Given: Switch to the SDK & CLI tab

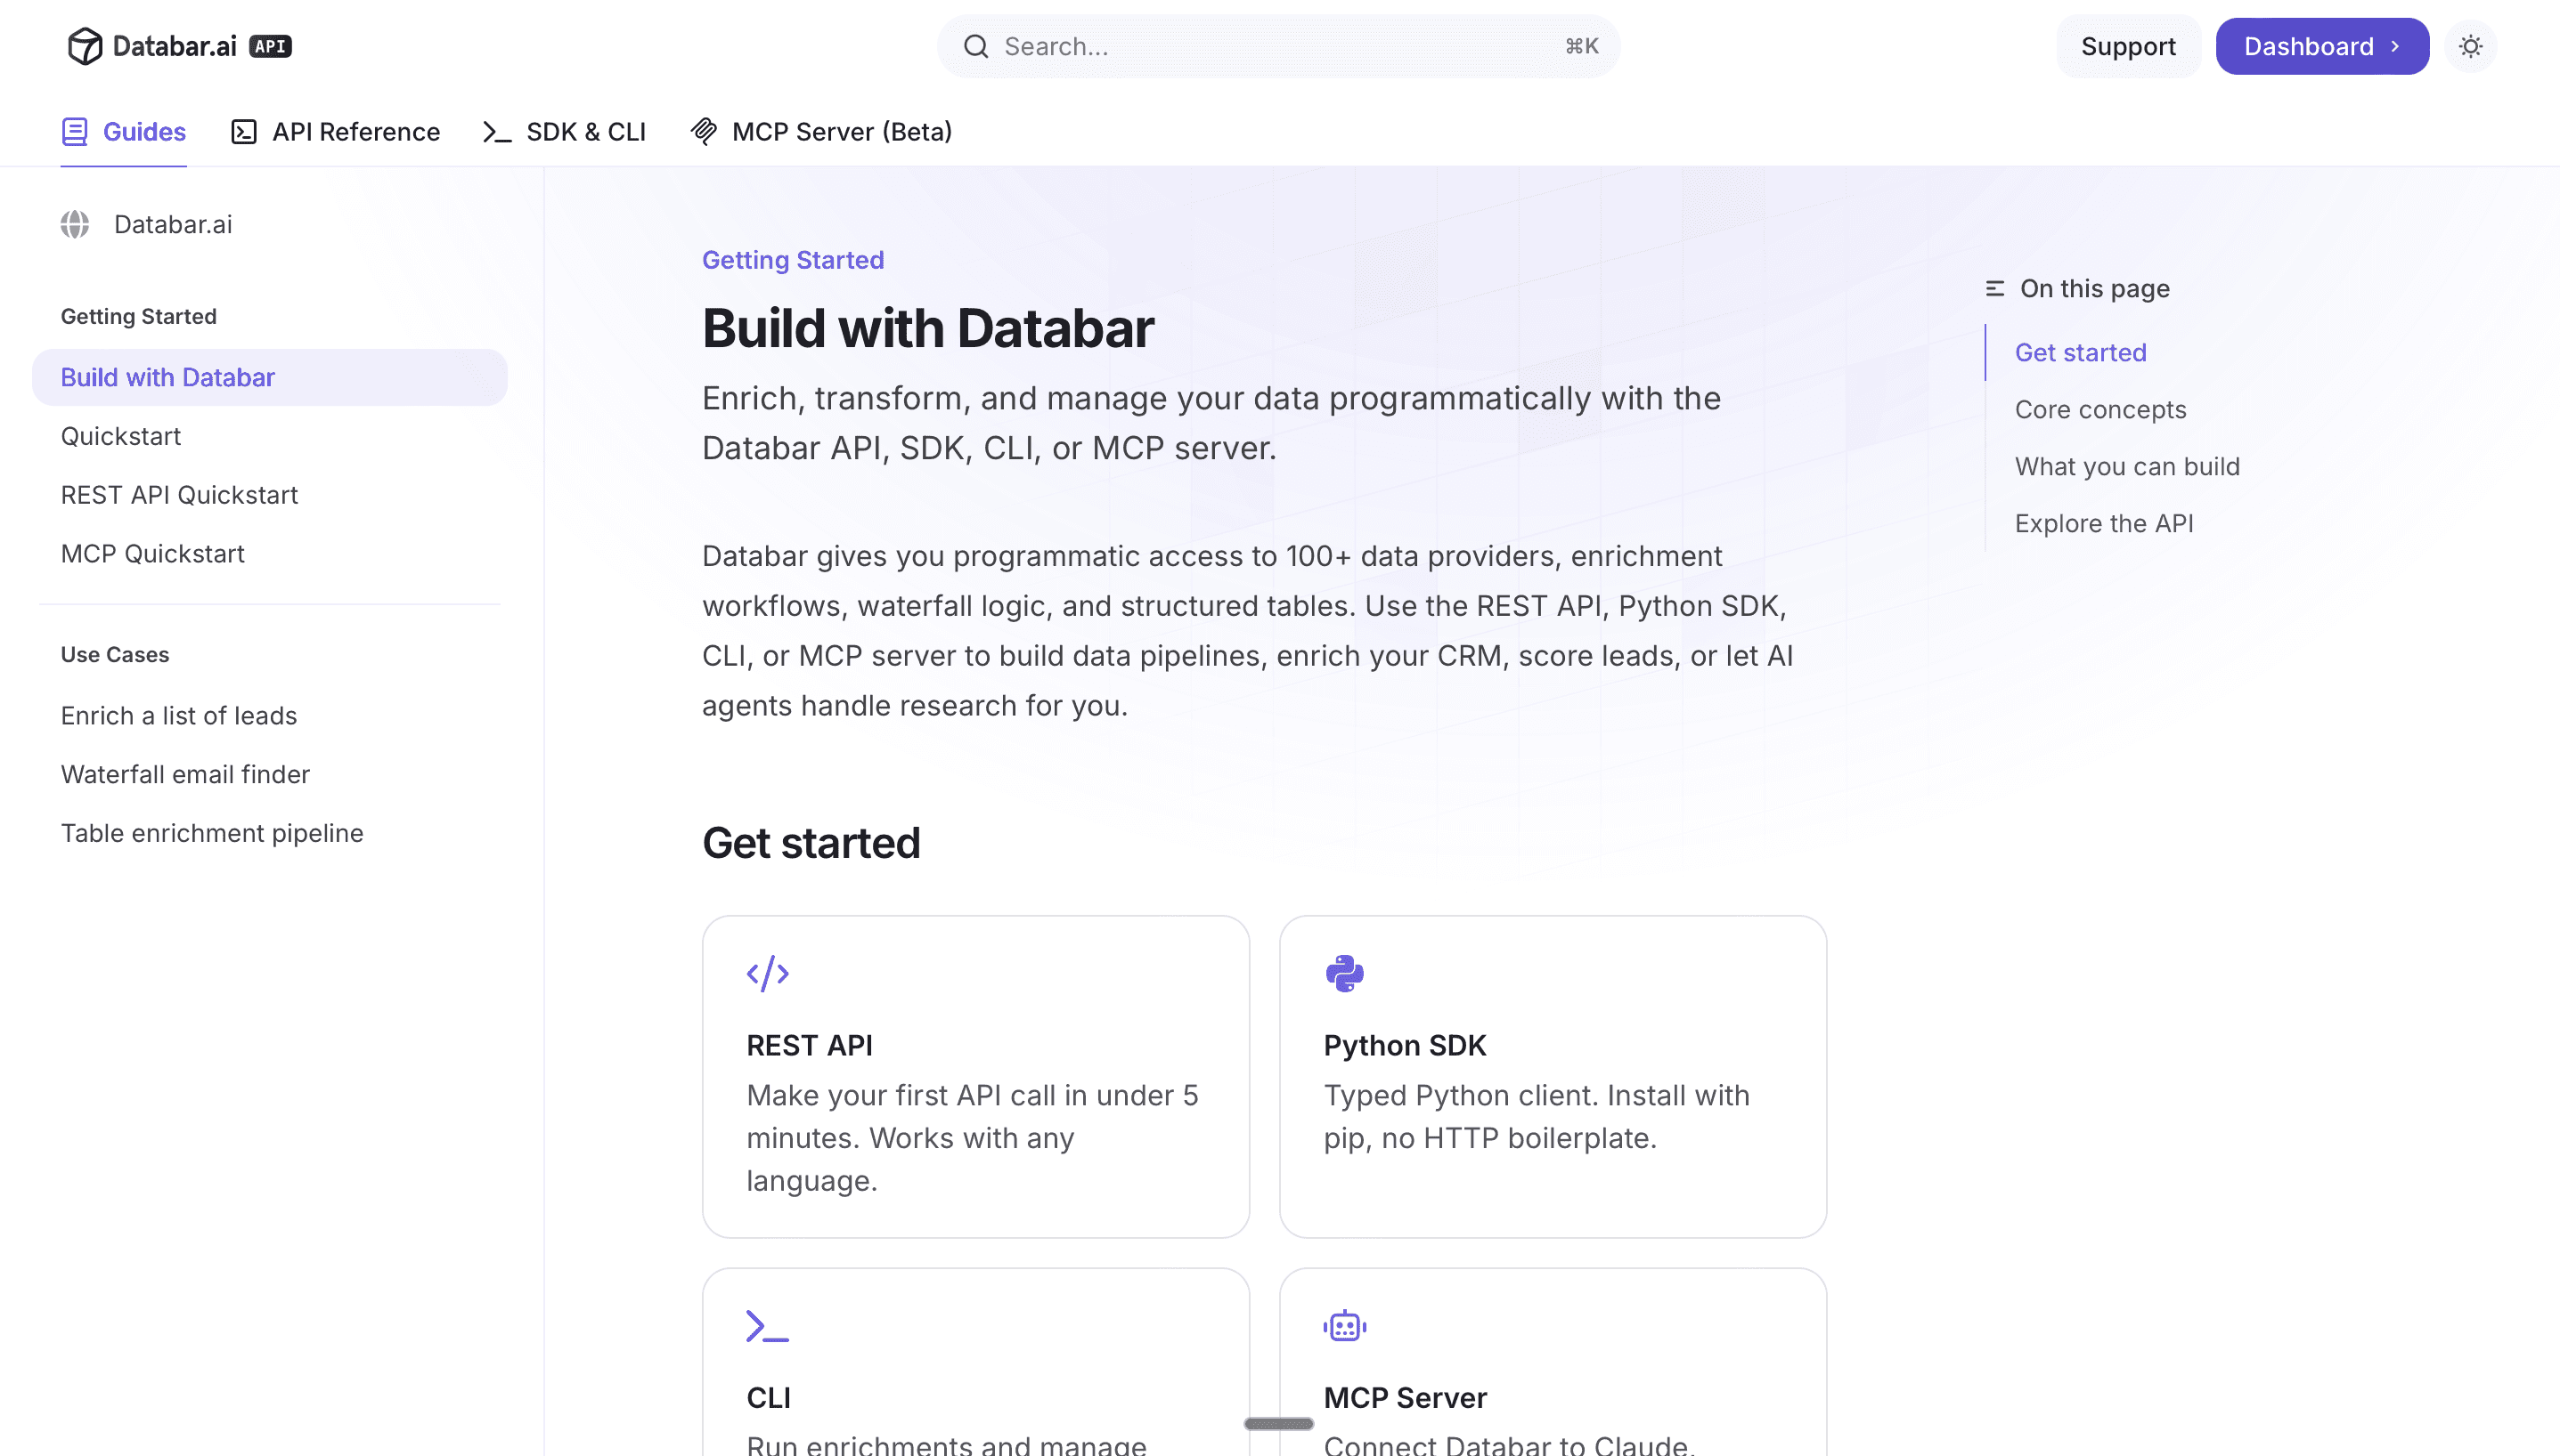Looking at the screenshot, I should coord(565,132).
